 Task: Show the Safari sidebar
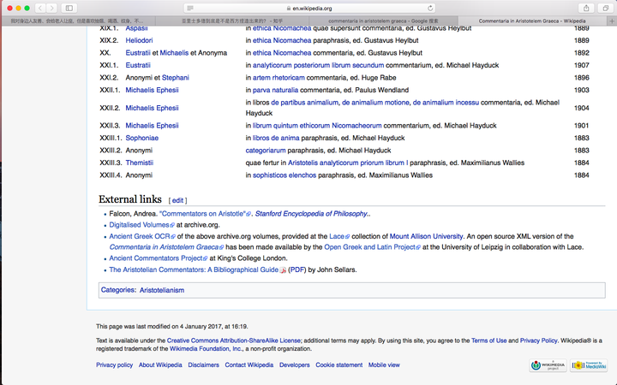69,8
